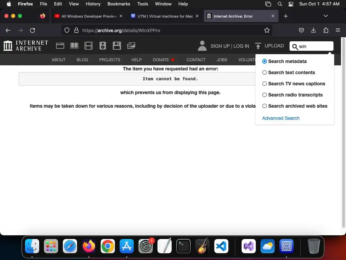Save to Pocket
The image size is (346, 260).
pyautogui.click(x=301, y=30)
